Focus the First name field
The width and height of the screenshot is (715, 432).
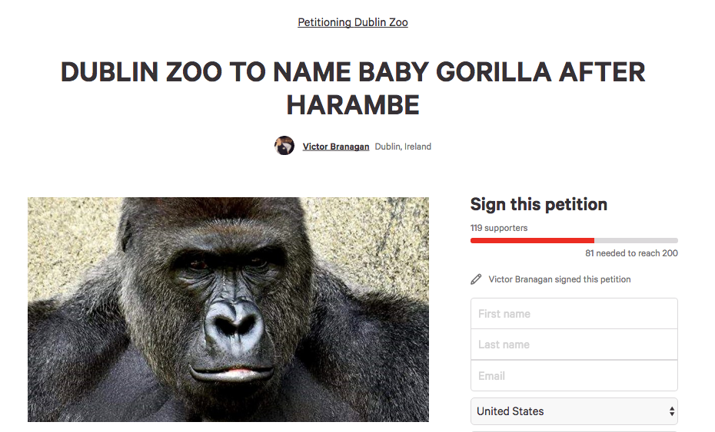(x=574, y=314)
